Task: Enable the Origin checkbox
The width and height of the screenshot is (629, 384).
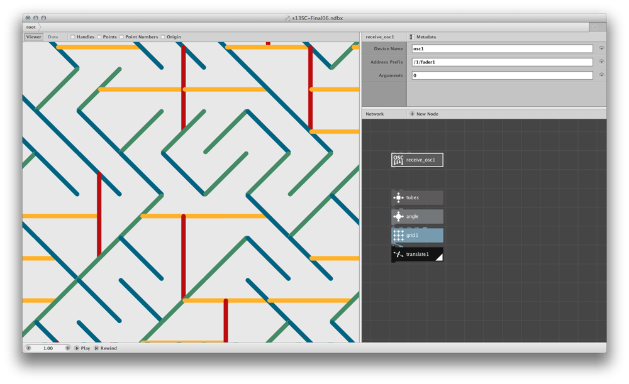Action: coord(163,37)
